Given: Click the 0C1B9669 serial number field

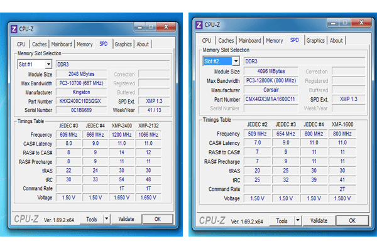Looking at the screenshot, I should 81,110.
